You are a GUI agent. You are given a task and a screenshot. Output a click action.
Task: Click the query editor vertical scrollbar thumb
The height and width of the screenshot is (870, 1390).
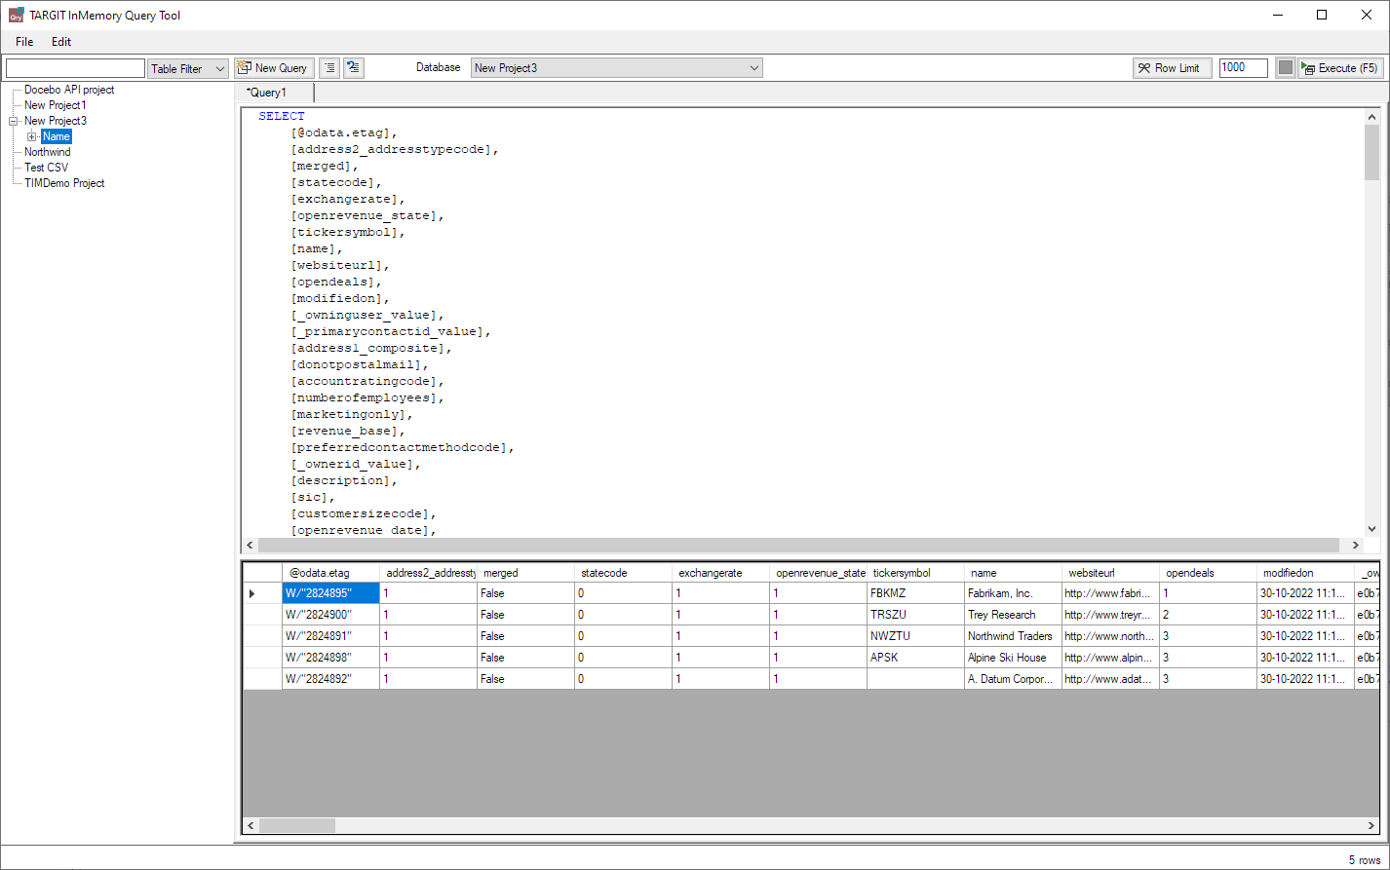pos(1372,153)
